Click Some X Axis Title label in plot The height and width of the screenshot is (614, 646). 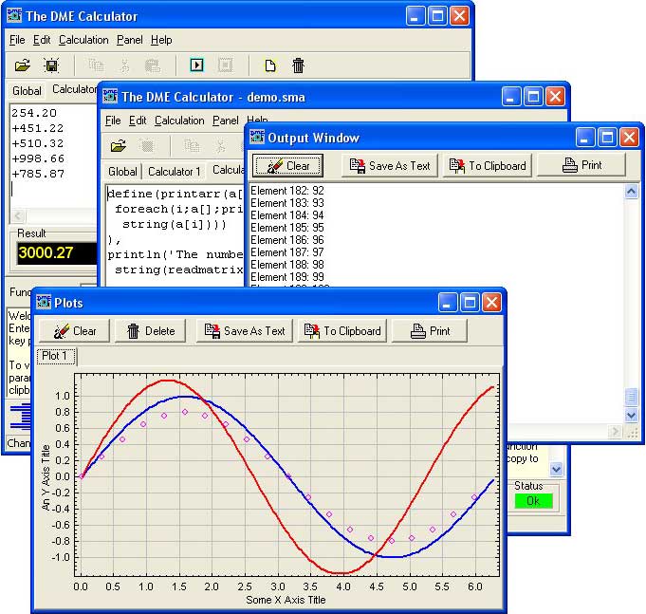point(286,600)
